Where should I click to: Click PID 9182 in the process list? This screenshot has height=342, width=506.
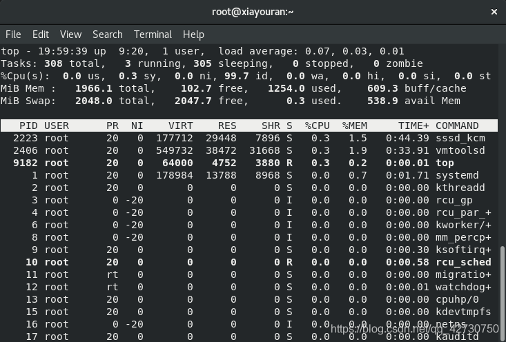pos(26,163)
